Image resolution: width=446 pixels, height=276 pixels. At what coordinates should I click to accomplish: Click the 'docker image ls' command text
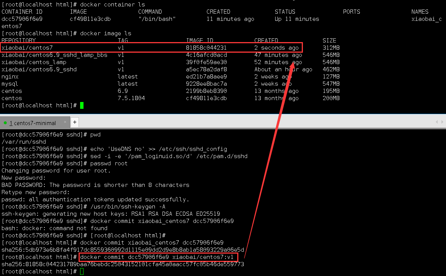click(x=106, y=33)
